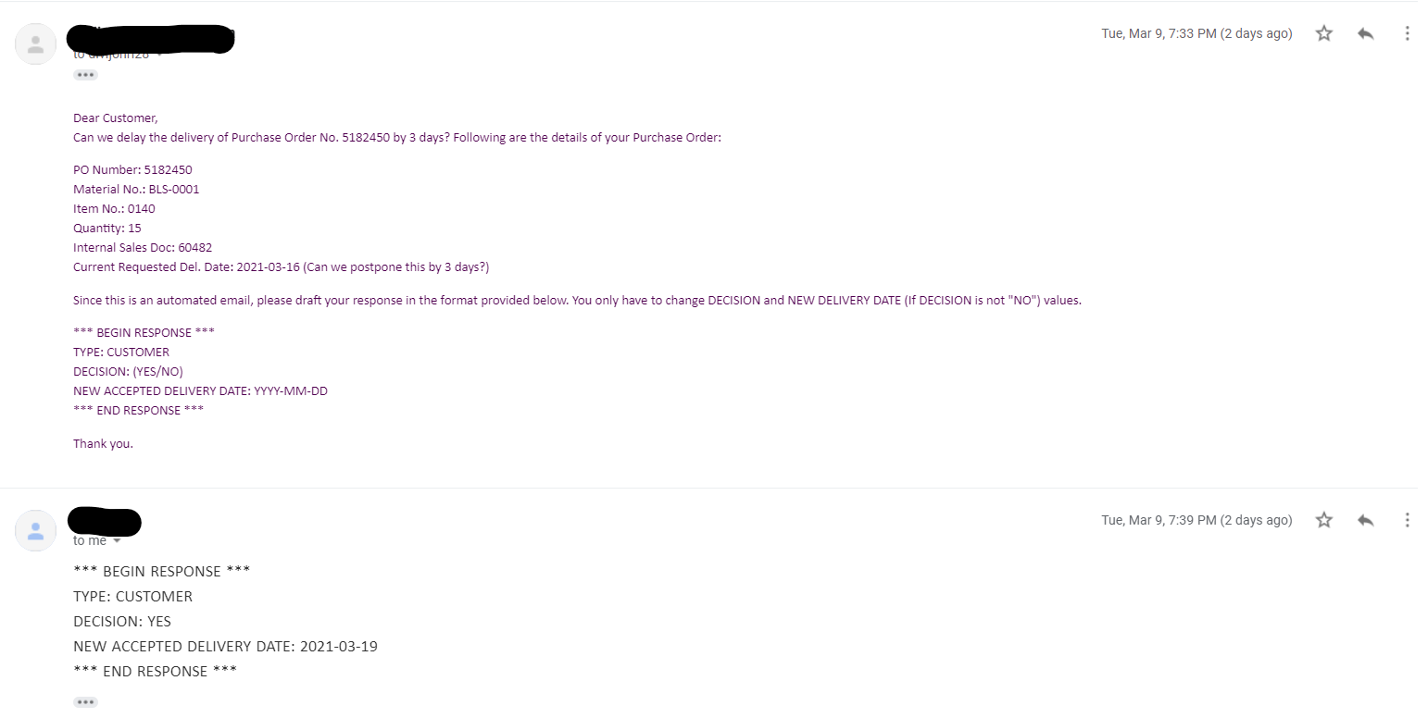The image size is (1428, 718).
Task: Expand the "to me" recipient details arrow
Action: [x=117, y=541]
